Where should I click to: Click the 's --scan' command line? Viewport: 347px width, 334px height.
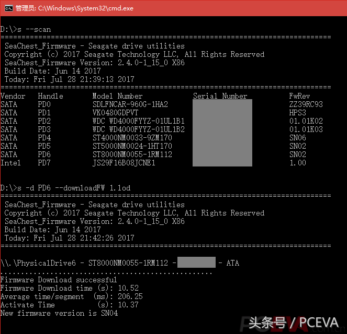[x=26, y=29]
